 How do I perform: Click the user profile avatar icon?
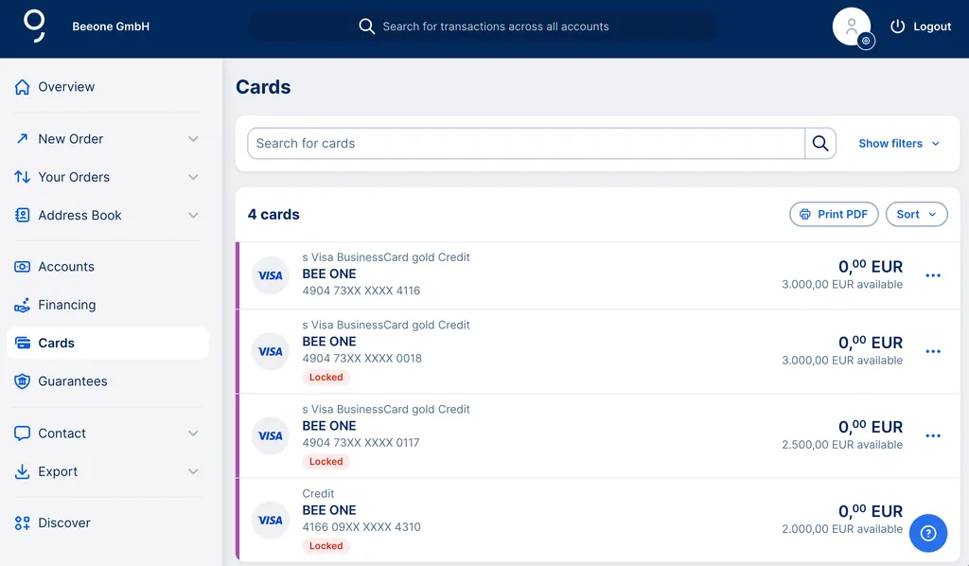pyautogui.click(x=852, y=27)
